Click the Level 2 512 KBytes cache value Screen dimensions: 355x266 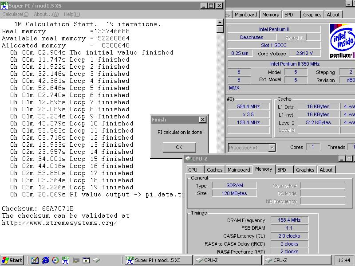click(x=318, y=122)
